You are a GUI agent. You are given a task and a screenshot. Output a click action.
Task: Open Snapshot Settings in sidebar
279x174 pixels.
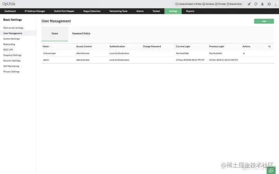[x=12, y=55]
